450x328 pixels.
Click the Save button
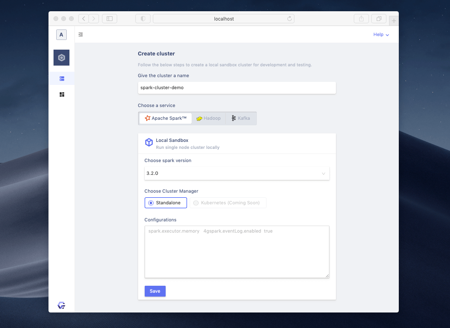[x=155, y=291]
